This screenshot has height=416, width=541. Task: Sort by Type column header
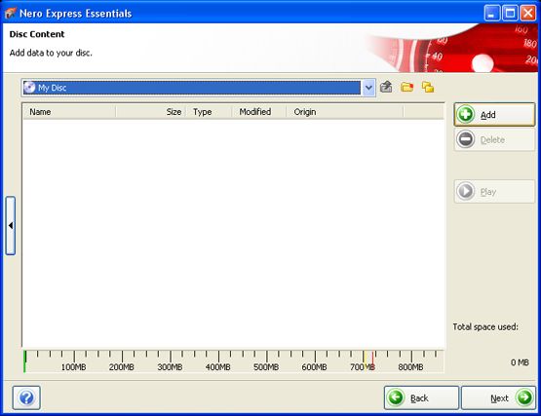(x=209, y=112)
